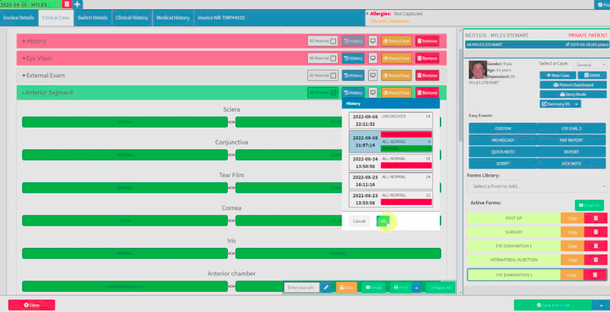Delete the highlighted EYE EXAMINATION 1 form
The width and height of the screenshot is (610, 312).
click(595, 275)
